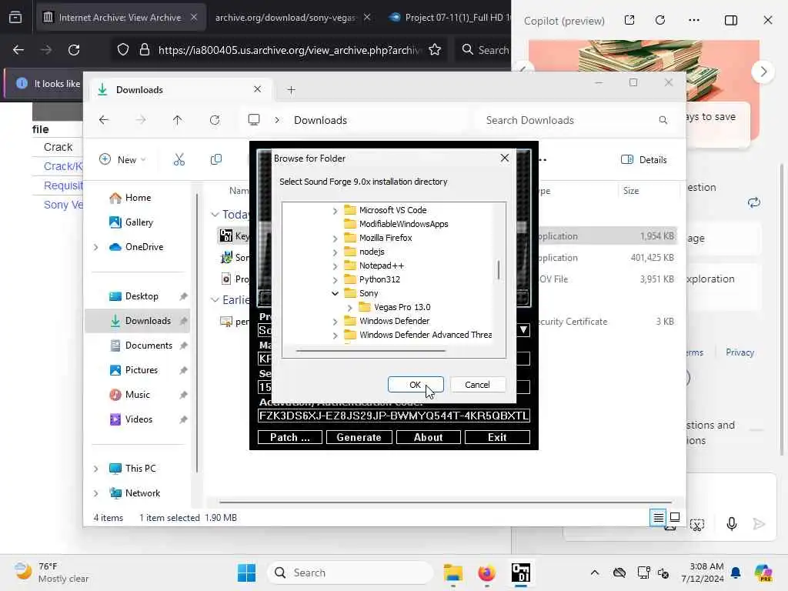The width and height of the screenshot is (788, 591).
Task: Open Music in Explorer sidebar
Action: 129,395
